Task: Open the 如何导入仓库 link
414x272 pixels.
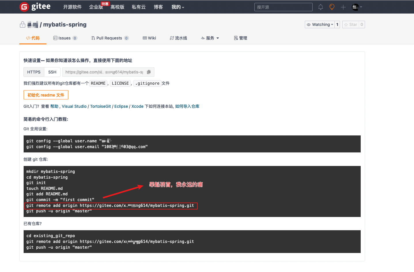Action: [187, 106]
